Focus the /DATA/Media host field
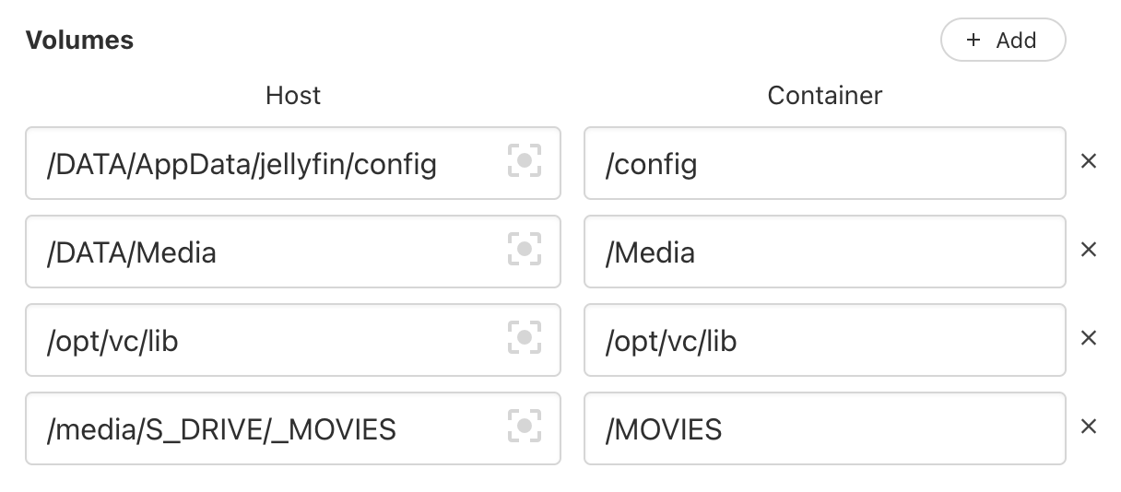The width and height of the screenshot is (1121, 492). 258,252
